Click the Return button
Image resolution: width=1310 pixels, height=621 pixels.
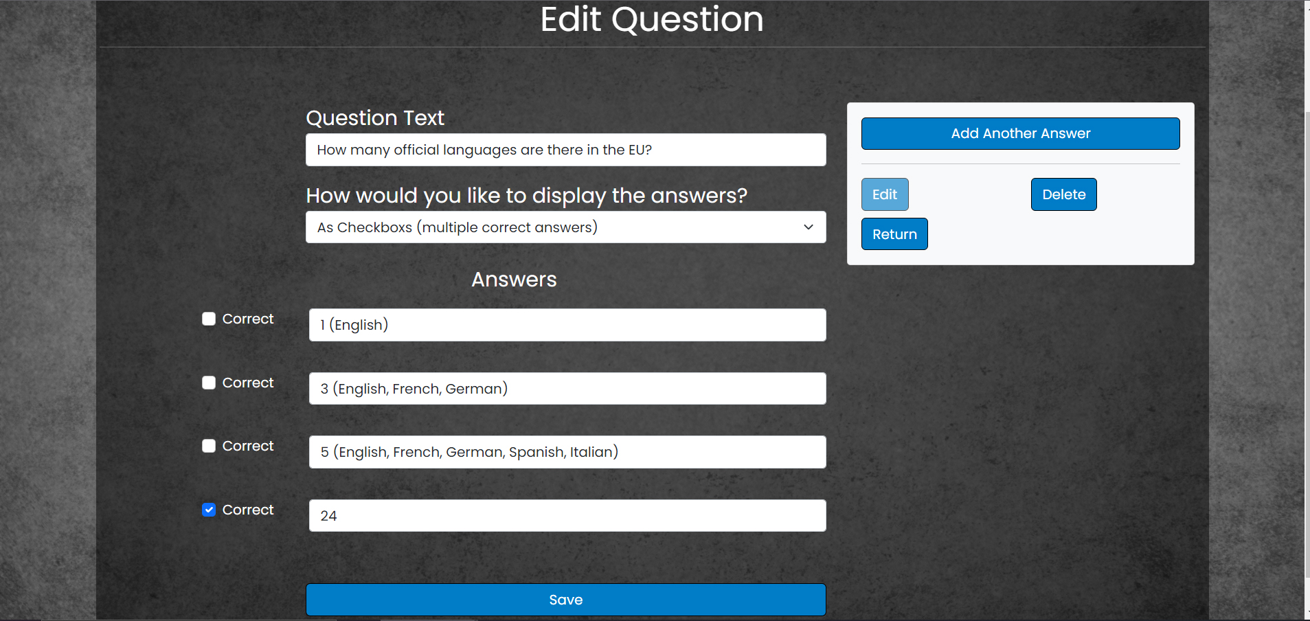click(x=894, y=234)
